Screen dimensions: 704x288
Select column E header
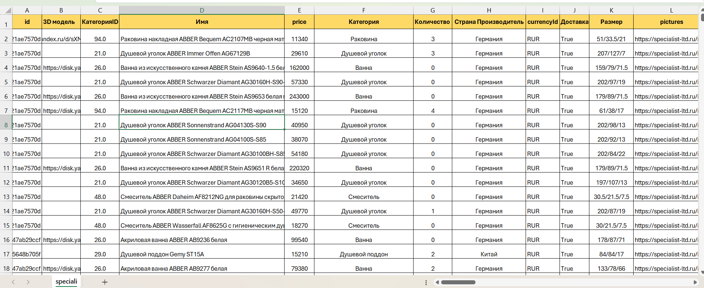[x=299, y=10]
